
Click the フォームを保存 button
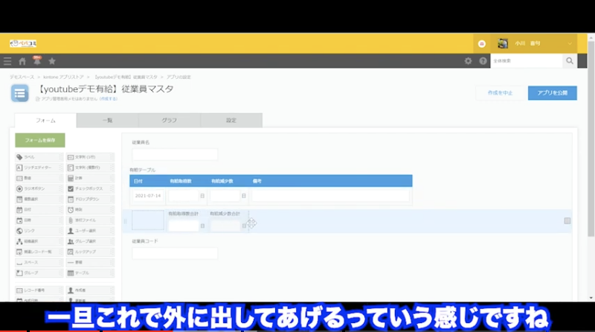(40, 140)
